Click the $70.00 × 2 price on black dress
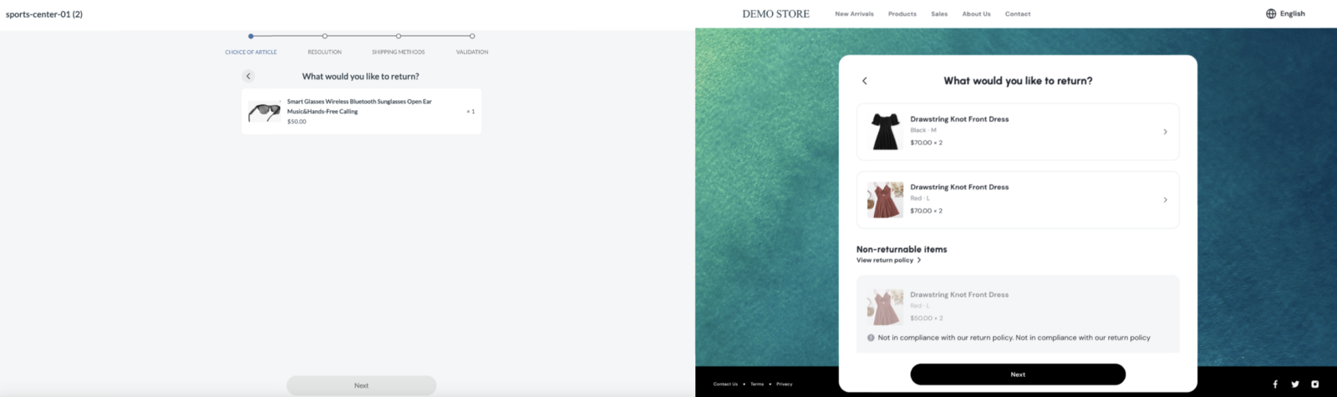This screenshot has height=397, width=1337. click(926, 143)
